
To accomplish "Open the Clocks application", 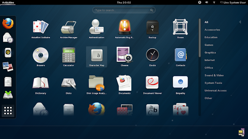I will (152, 57).
